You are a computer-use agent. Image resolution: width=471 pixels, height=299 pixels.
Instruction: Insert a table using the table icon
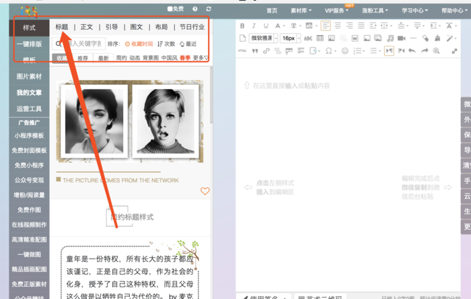320,38
